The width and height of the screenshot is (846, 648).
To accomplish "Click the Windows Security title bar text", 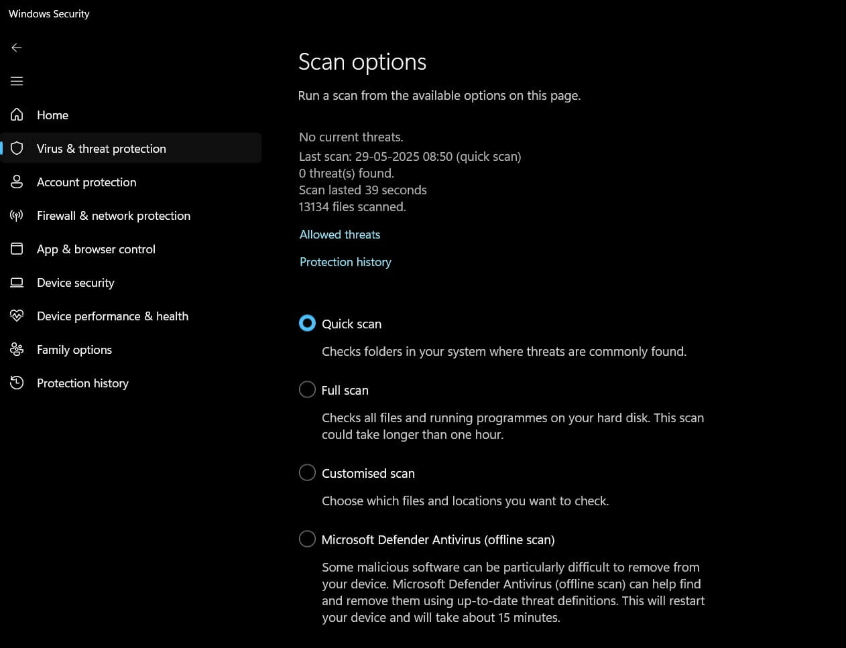I will (x=48, y=13).
